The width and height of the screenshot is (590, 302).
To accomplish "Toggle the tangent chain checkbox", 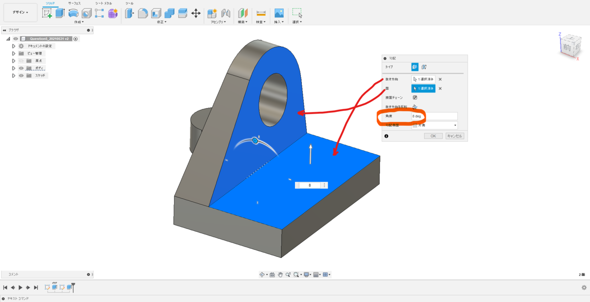I will (415, 97).
